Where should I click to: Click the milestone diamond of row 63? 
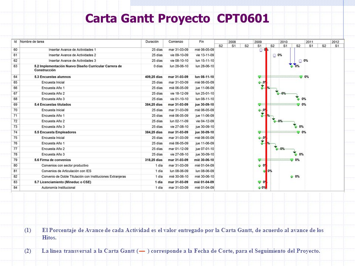point(292,66)
